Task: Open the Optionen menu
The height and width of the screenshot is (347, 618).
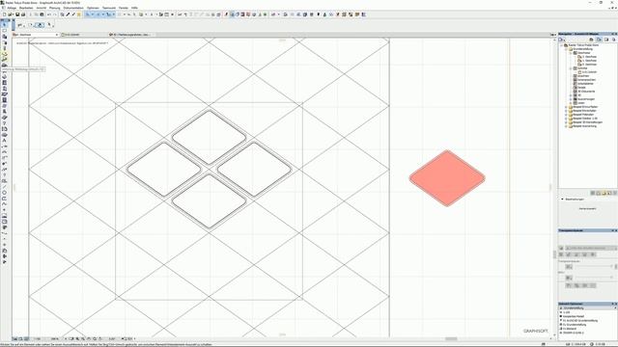Action: 93,8
